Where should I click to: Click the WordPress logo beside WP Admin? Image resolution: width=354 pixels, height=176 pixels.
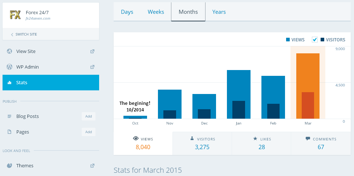[x=9, y=67]
